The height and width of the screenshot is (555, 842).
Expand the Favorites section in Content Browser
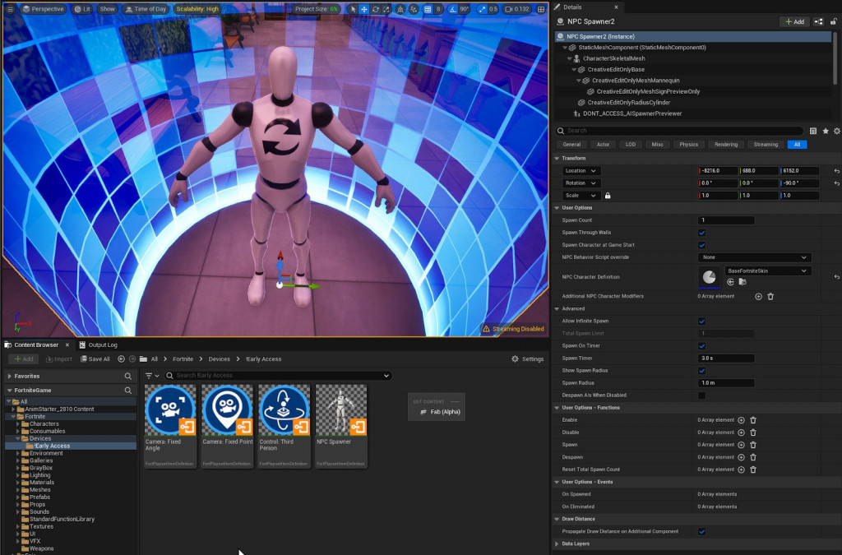click(x=10, y=377)
